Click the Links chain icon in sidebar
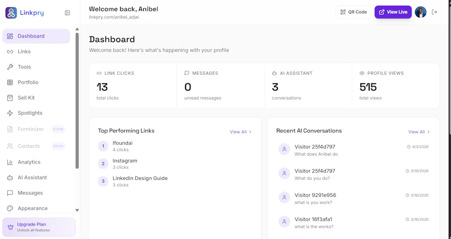 tap(10, 52)
